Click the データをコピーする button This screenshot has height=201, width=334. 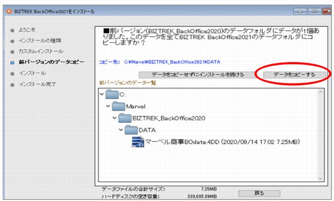tap(294, 75)
